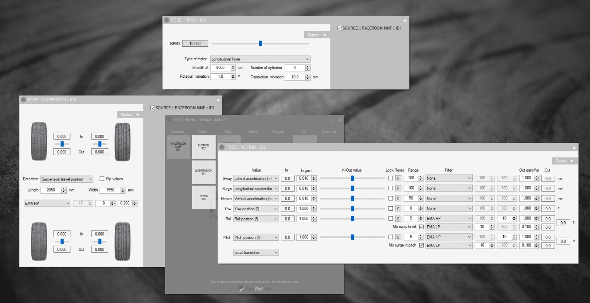Click the rear-right tire image in Suspension
Viewport: 590px width, 303px height.
tap(122, 242)
